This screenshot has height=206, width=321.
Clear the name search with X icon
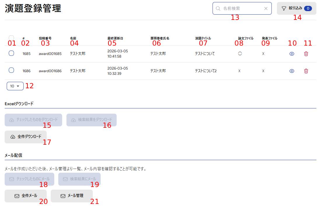(266, 8)
